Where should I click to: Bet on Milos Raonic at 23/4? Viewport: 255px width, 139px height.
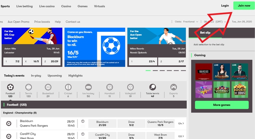click(x=143, y=61)
